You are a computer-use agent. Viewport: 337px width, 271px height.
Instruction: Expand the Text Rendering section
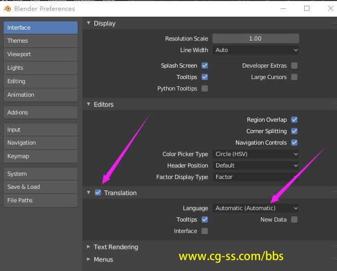pyautogui.click(x=115, y=247)
